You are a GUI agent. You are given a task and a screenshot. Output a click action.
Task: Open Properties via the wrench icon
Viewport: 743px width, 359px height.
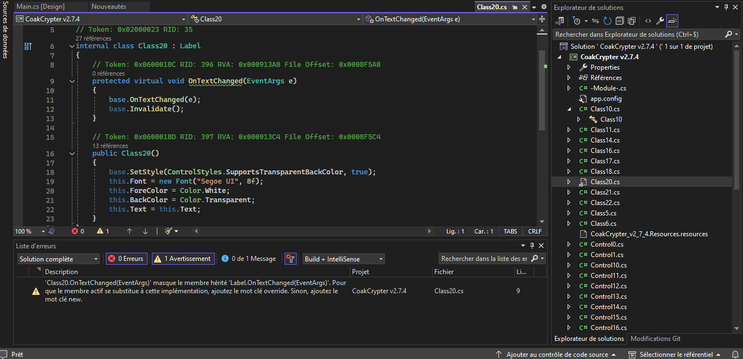pos(660,21)
